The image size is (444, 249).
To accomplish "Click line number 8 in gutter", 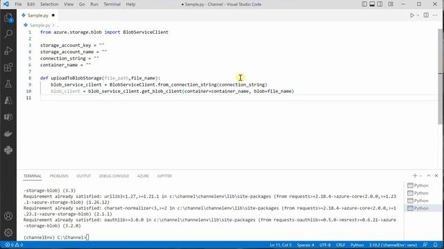I will pyautogui.click(x=30, y=78).
